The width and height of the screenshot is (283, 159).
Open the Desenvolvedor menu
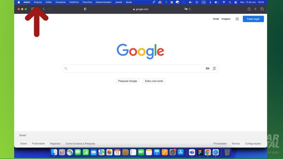[104, 2]
